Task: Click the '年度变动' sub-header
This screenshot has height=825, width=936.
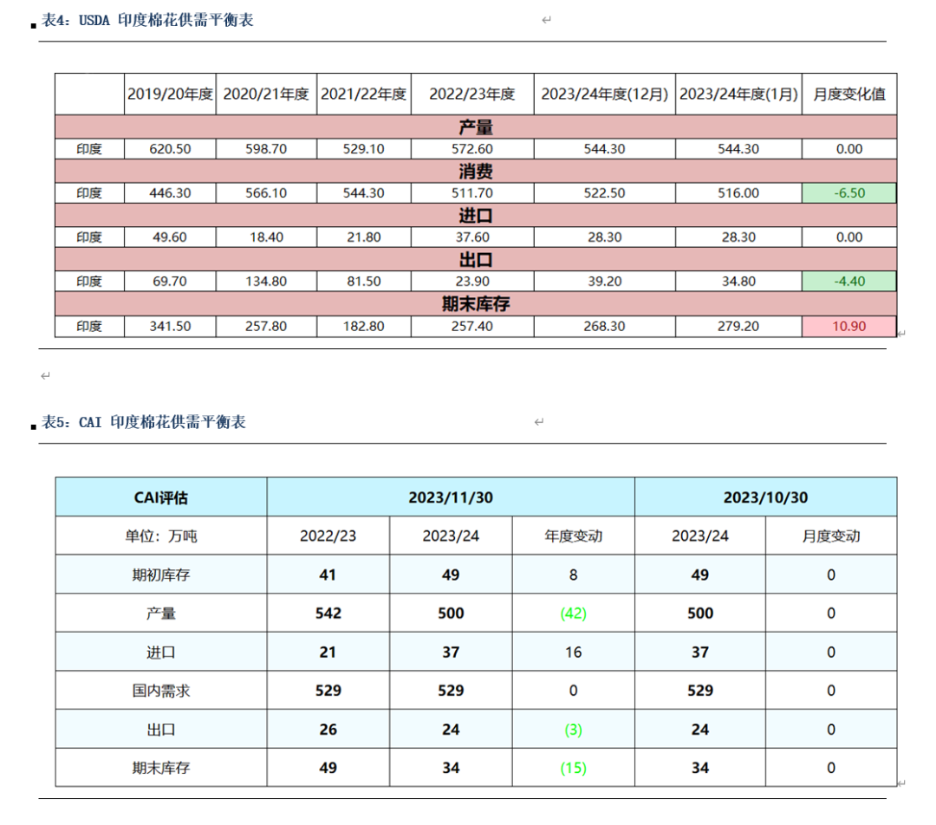Action: 573,536
